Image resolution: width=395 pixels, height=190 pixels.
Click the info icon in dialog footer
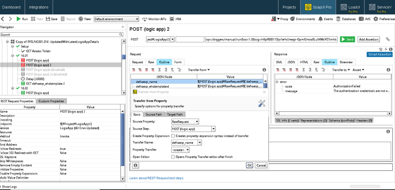pyautogui.click(x=135, y=166)
